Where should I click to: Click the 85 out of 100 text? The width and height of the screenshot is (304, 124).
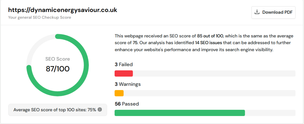(210, 36)
